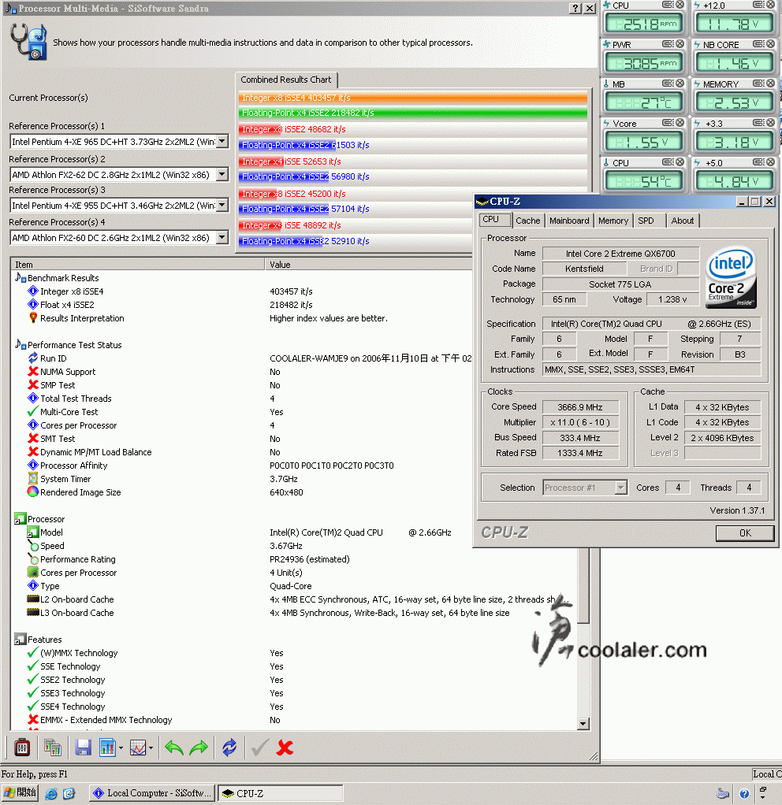Click CPU-Z Core Speed 3666.9 MHz field

tap(580, 407)
